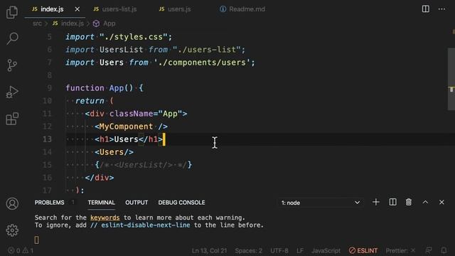Split the terminal panel
This screenshot has width=455, height=256.
click(392, 202)
